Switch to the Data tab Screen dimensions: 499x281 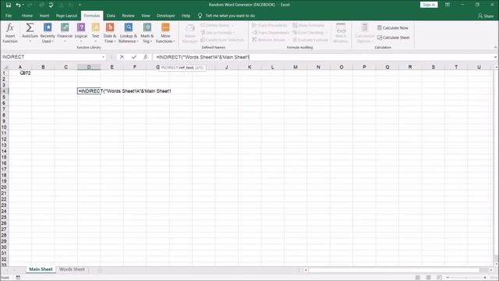[x=111, y=16]
